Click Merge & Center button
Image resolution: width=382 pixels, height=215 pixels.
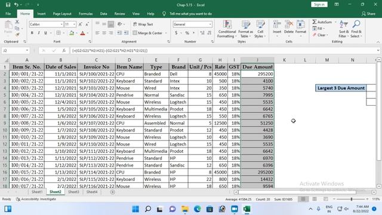[147, 33]
